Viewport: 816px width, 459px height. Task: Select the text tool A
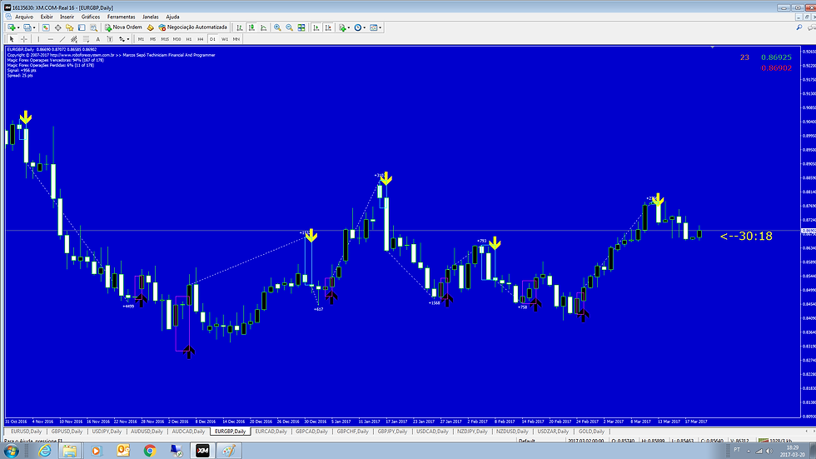pyautogui.click(x=98, y=39)
